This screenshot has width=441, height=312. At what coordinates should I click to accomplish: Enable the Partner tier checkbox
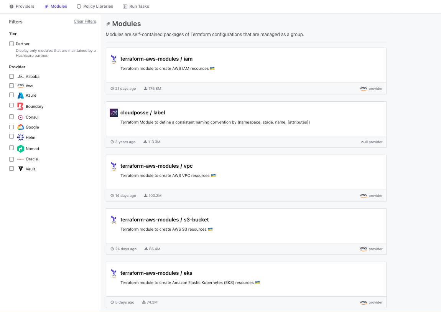click(x=12, y=44)
